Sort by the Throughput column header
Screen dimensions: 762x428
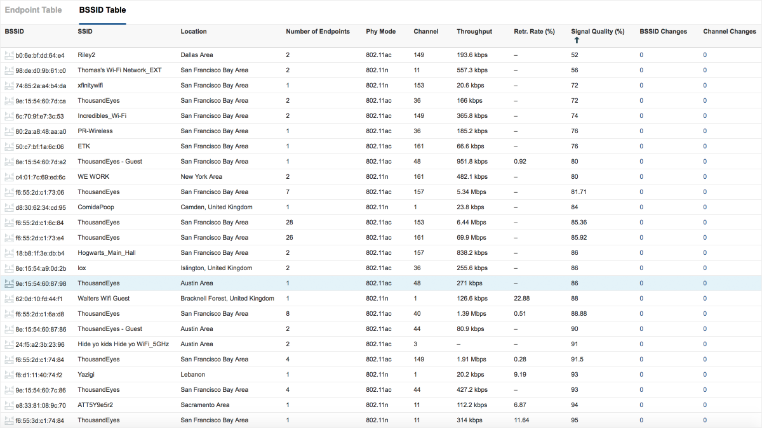click(x=474, y=32)
